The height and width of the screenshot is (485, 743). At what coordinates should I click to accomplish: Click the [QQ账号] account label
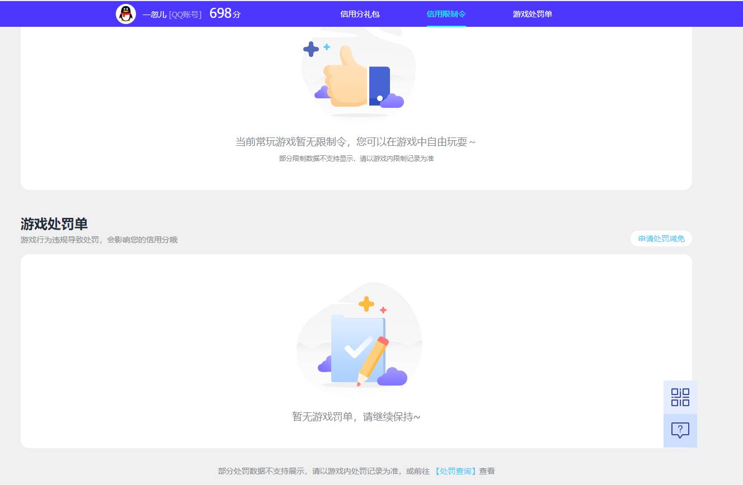pyautogui.click(x=185, y=15)
